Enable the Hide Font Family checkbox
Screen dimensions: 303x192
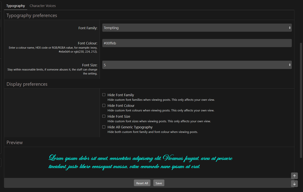click(104, 95)
